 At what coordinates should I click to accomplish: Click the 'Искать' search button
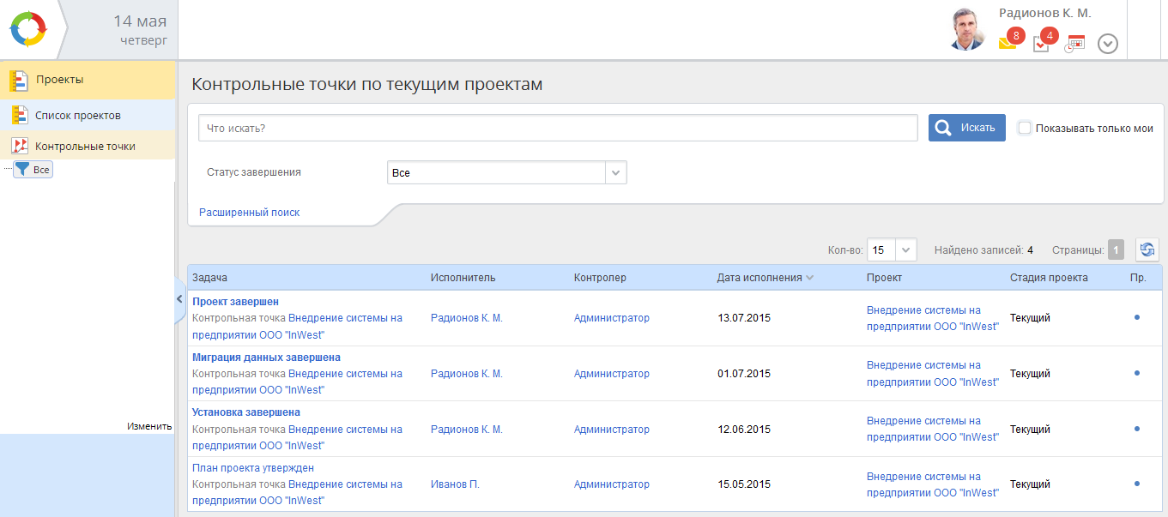966,128
